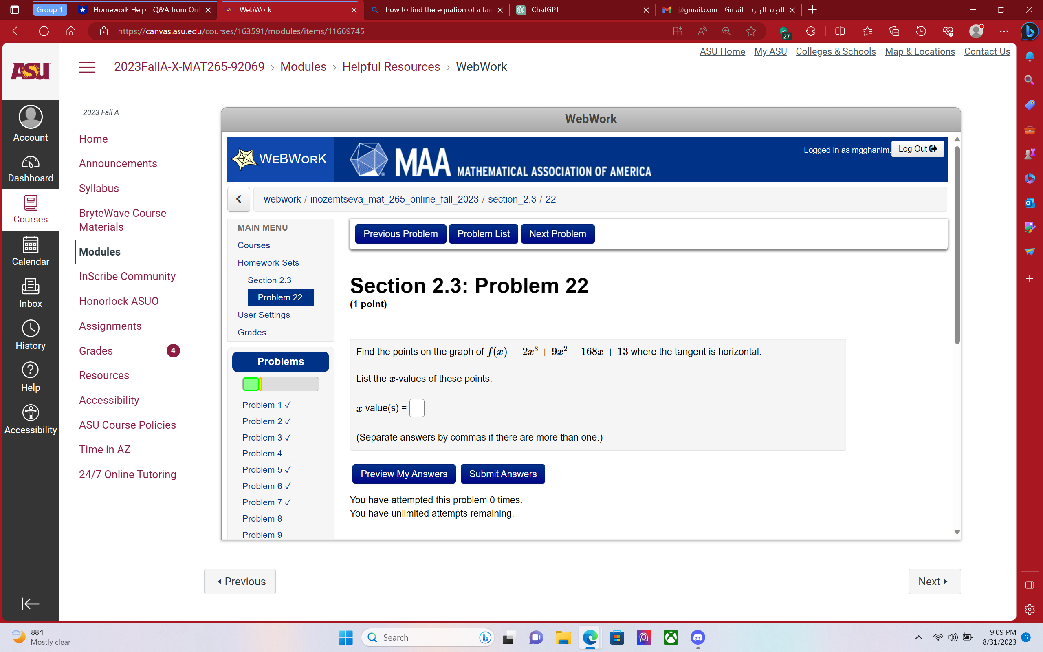
Task: Submit Answers for Problem 22
Action: pyautogui.click(x=502, y=474)
